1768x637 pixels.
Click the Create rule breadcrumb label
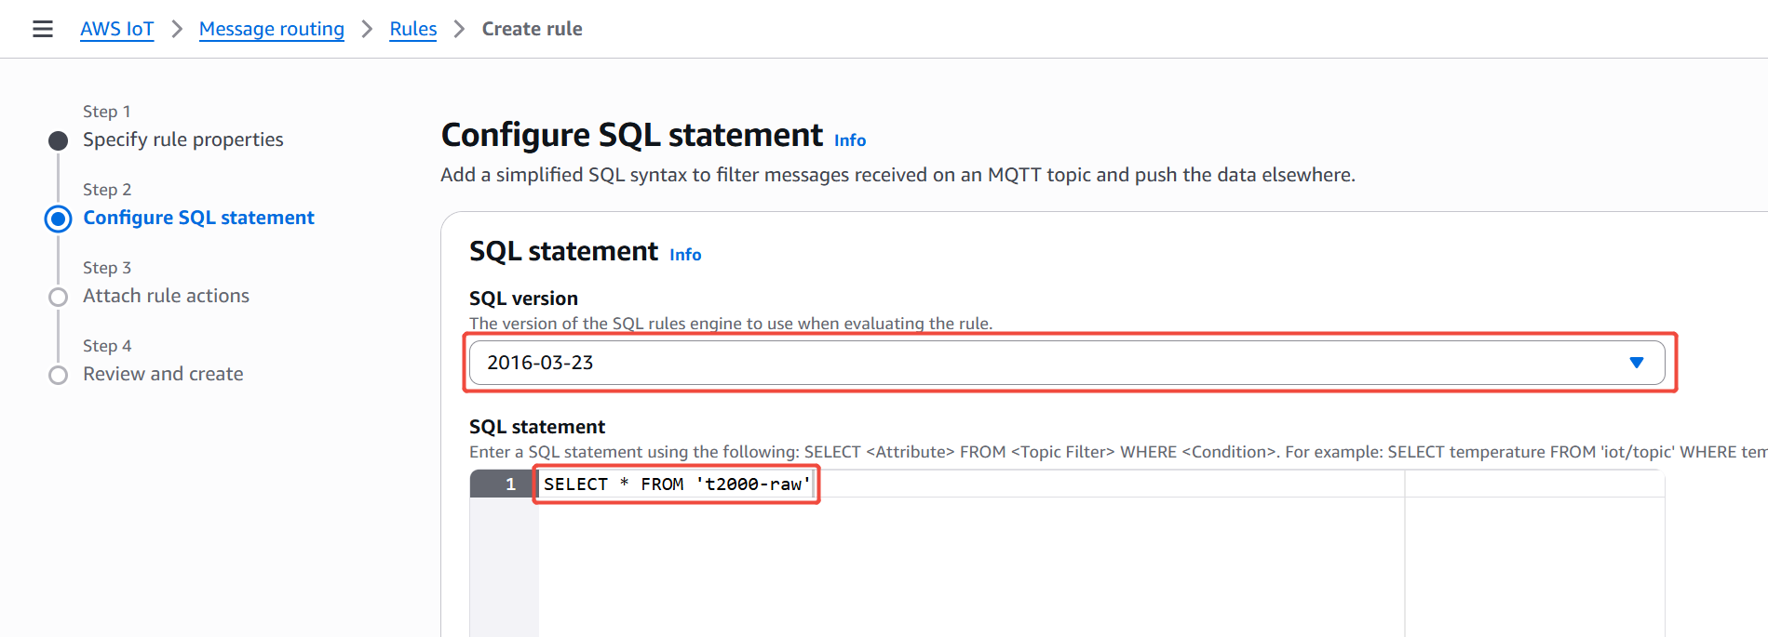click(532, 29)
